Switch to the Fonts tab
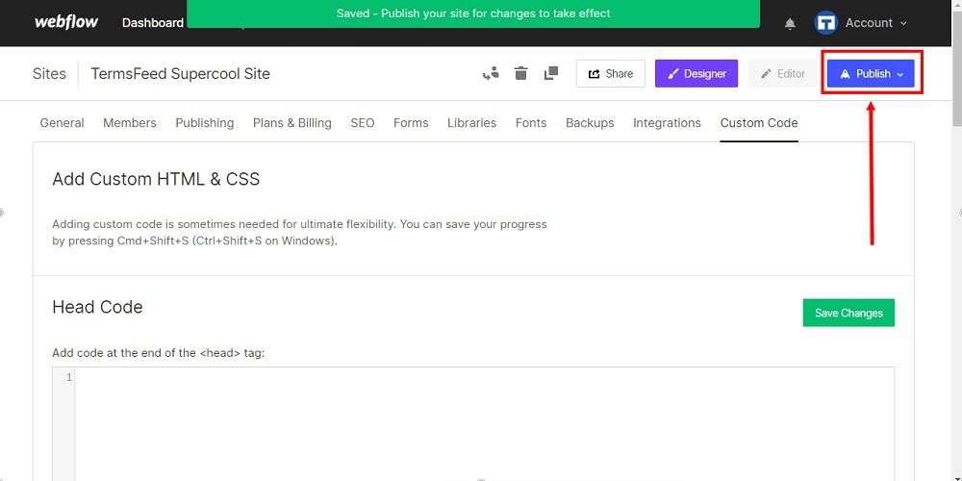Image resolution: width=962 pixels, height=481 pixels. (x=531, y=123)
